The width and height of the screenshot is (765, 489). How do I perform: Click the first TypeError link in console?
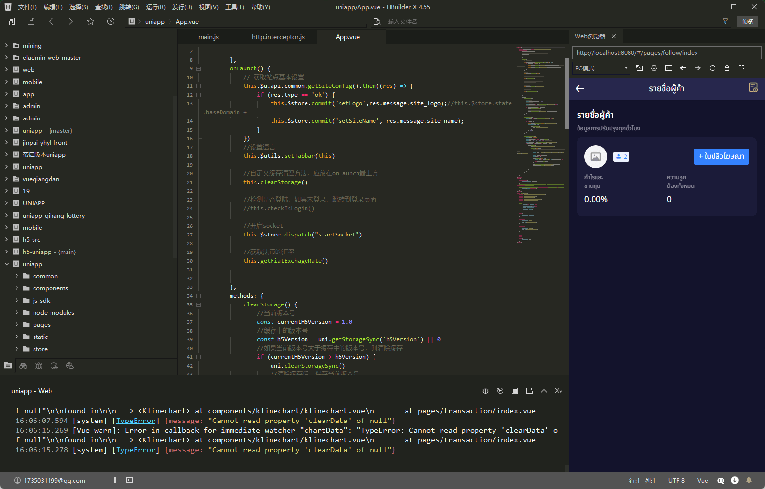click(136, 421)
